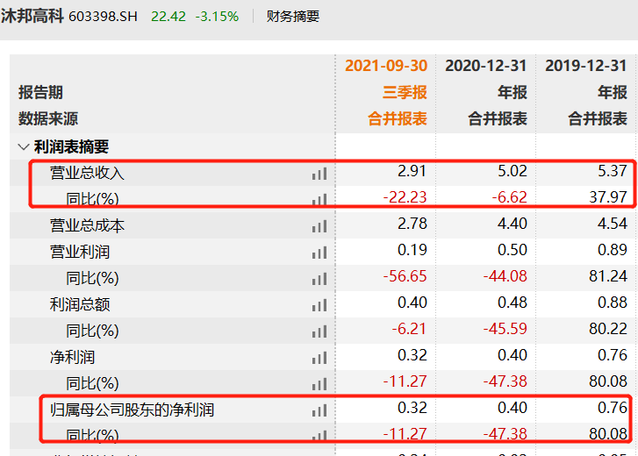Screen dimensions: 638x456
Task: Open chart icon for 营业总成本 row
Action: click(x=319, y=226)
